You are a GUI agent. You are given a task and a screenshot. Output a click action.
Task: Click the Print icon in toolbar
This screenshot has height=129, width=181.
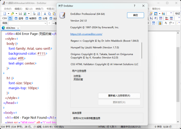coord(34,14)
